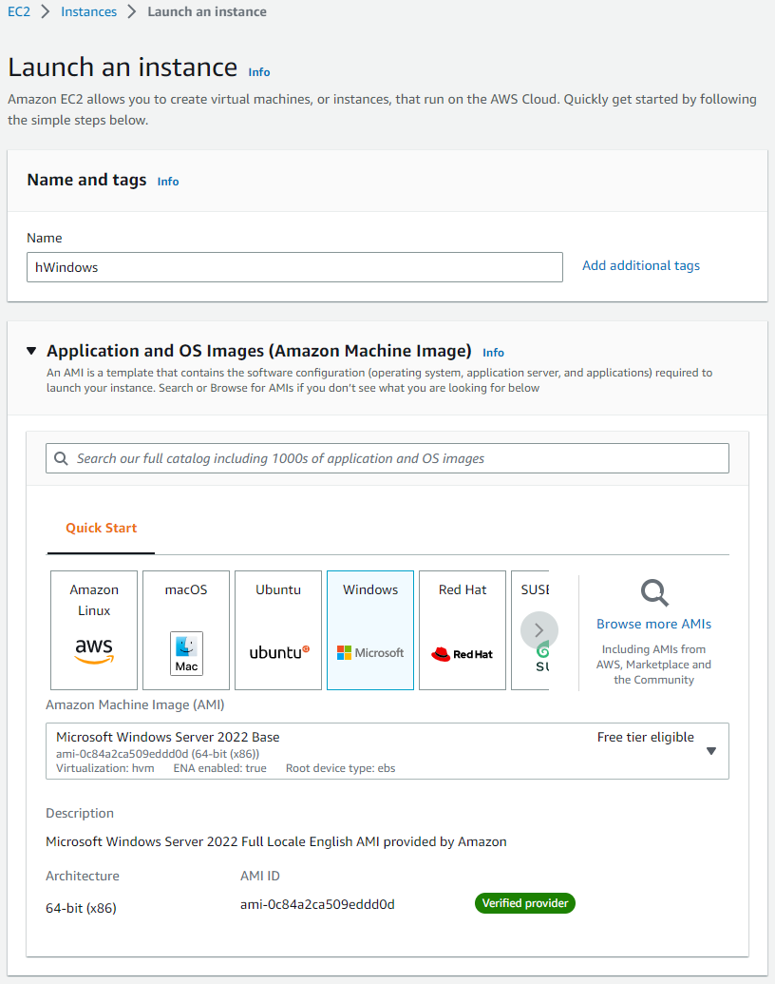
Task: Open Browse more AMIs link
Action: [654, 624]
